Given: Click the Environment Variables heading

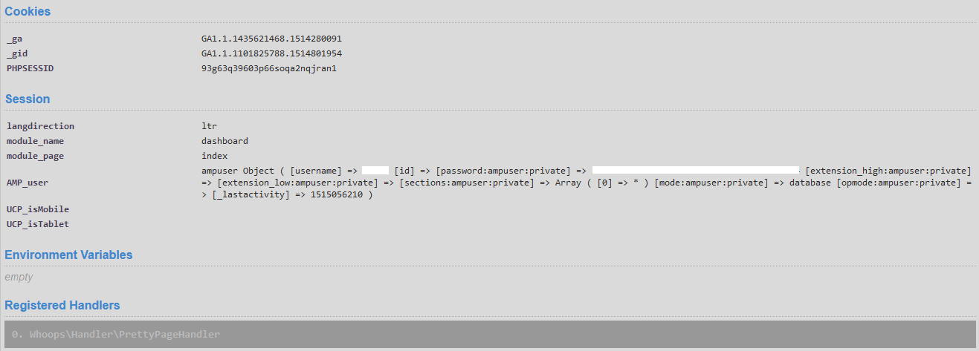Looking at the screenshot, I should 68,255.
